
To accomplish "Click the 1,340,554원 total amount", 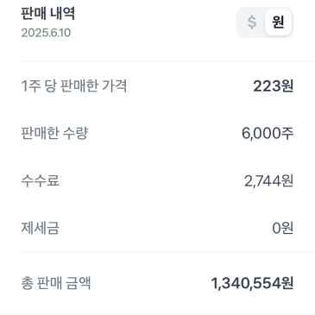I will tap(252, 283).
